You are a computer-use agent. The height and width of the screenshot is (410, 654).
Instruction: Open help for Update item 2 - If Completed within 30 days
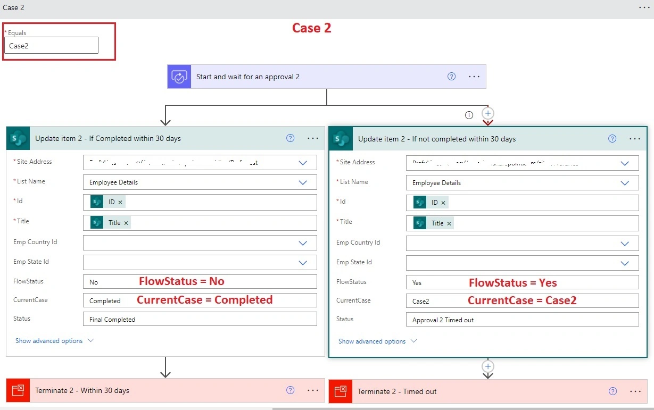[x=290, y=138]
